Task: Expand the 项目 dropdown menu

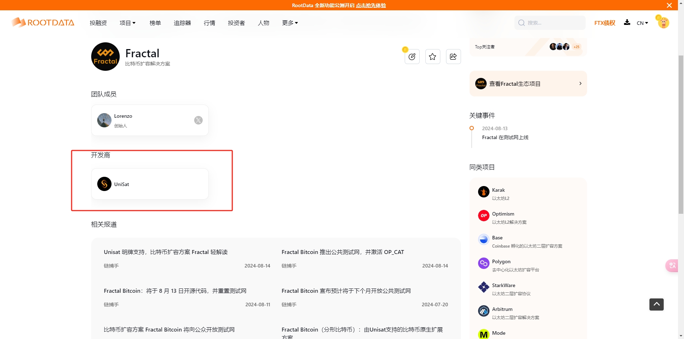Action: point(128,23)
